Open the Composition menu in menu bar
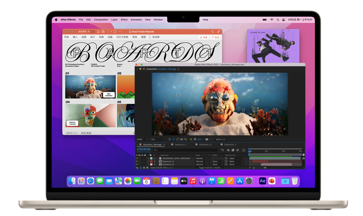 [x=101, y=20]
